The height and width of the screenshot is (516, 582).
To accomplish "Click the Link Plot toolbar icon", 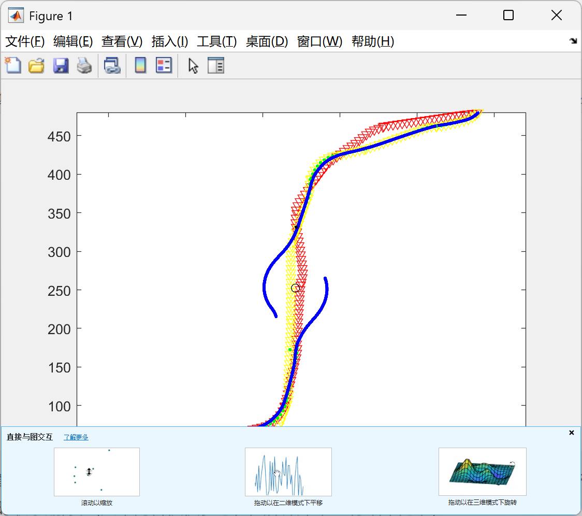I will [112, 65].
